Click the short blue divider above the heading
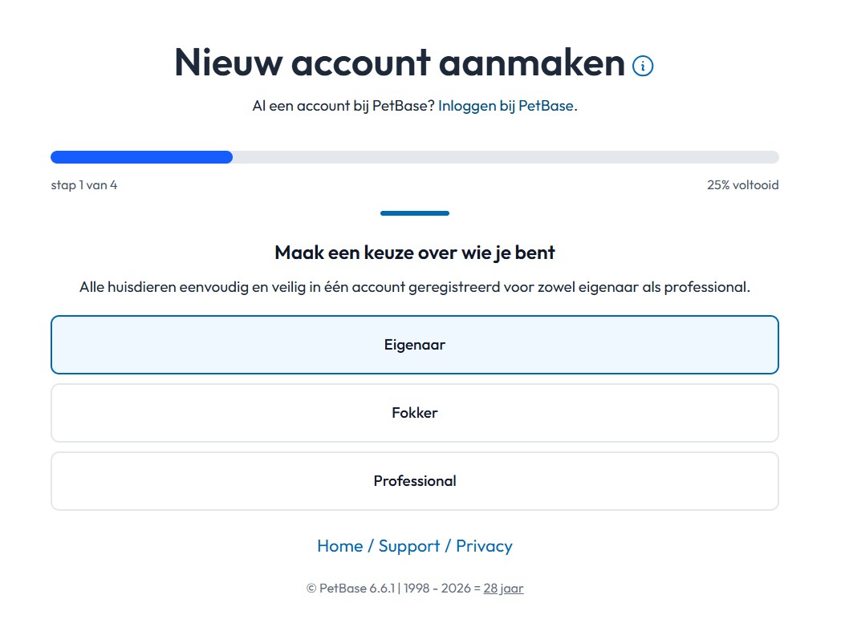This screenshot has width=841, height=619. [x=414, y=213]
